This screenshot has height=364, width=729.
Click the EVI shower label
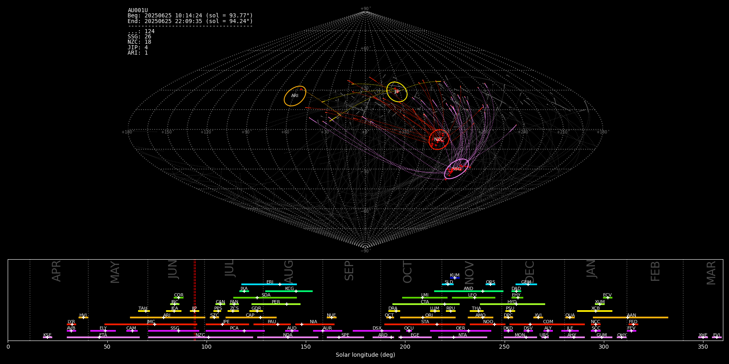click(x=716, y=335)
